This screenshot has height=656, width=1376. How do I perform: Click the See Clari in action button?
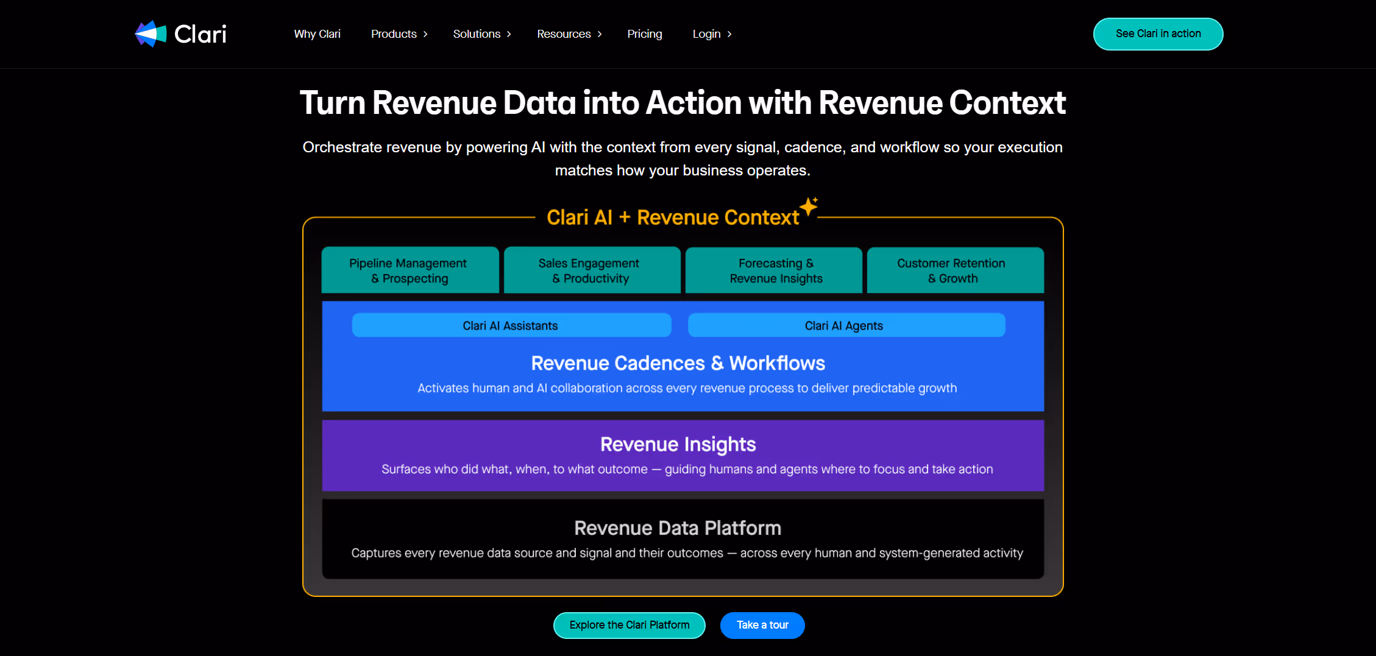pos(1157,34)
